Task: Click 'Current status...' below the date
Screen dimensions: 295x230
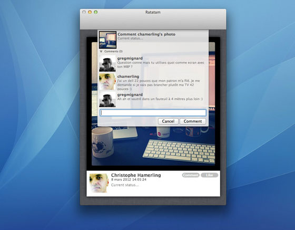Action: (125, 185)
